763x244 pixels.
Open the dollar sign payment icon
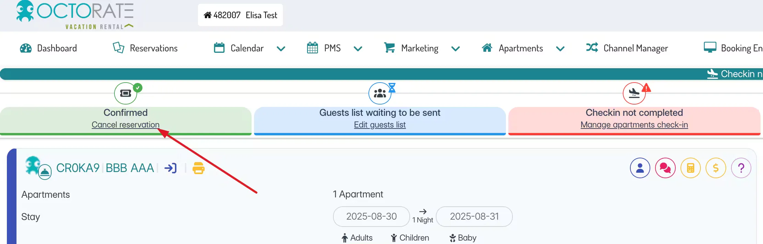click(x=716, y=168)
